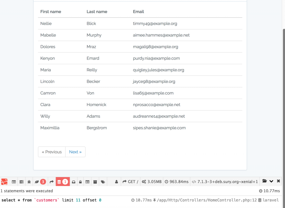Click the Previous pagination button
Viewport: 285px width, 208px height.
[51, 152]
